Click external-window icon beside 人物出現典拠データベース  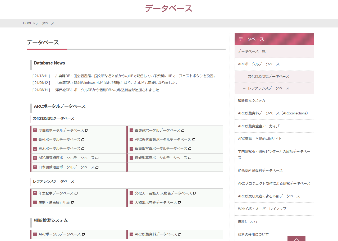pyautogui.click(x=179, y=202)
